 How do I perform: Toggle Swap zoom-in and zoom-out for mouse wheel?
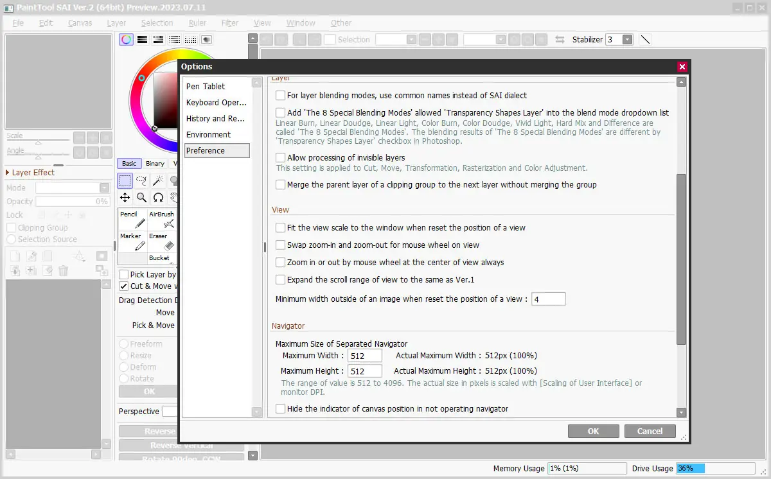[280, 245]
